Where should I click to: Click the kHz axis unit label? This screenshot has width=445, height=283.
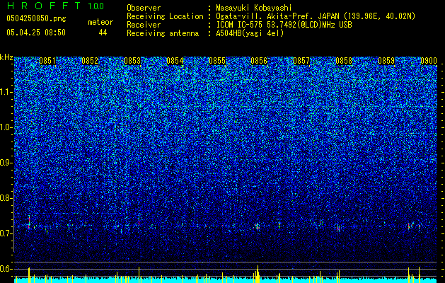click(x=6, y=57)
